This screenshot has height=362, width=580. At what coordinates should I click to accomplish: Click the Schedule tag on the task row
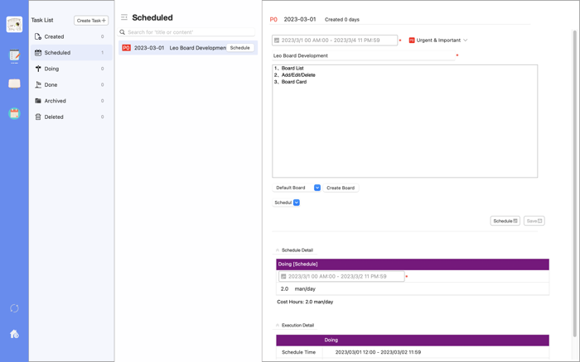[239, 48]
